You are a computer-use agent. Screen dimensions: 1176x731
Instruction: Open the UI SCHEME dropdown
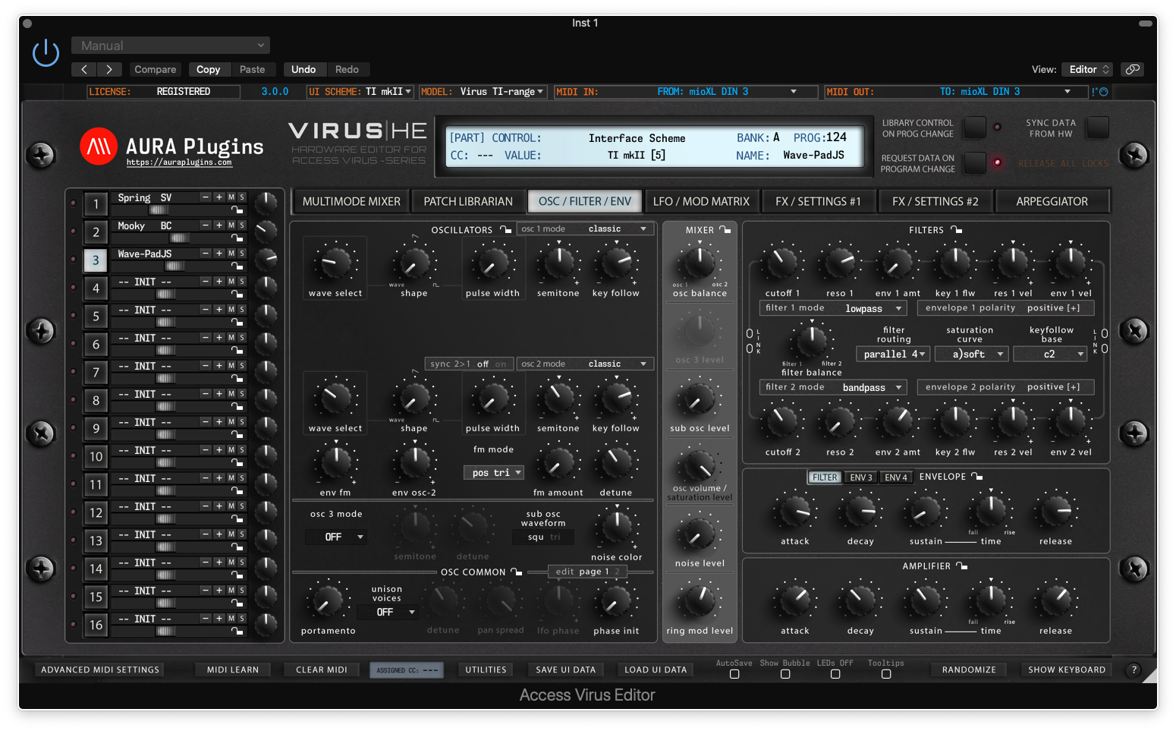(x=360, y=91)
